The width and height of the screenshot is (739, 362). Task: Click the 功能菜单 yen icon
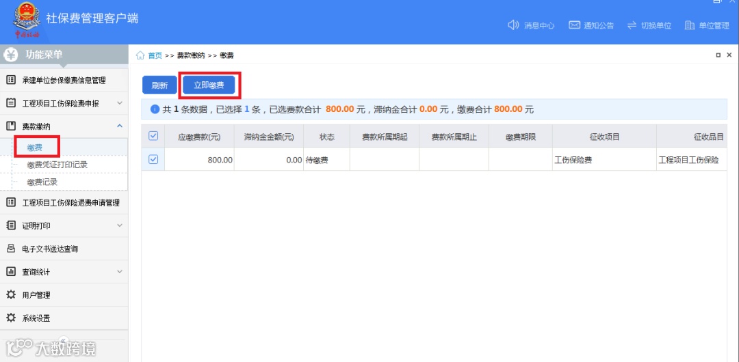click(x=11, y=55)
